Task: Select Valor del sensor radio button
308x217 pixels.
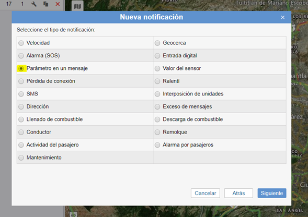Action: click(x=157, y=68)
